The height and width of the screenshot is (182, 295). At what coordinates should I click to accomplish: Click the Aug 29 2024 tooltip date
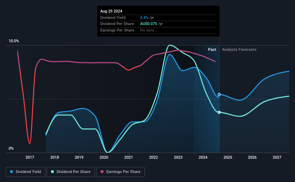tap(111, 11)
